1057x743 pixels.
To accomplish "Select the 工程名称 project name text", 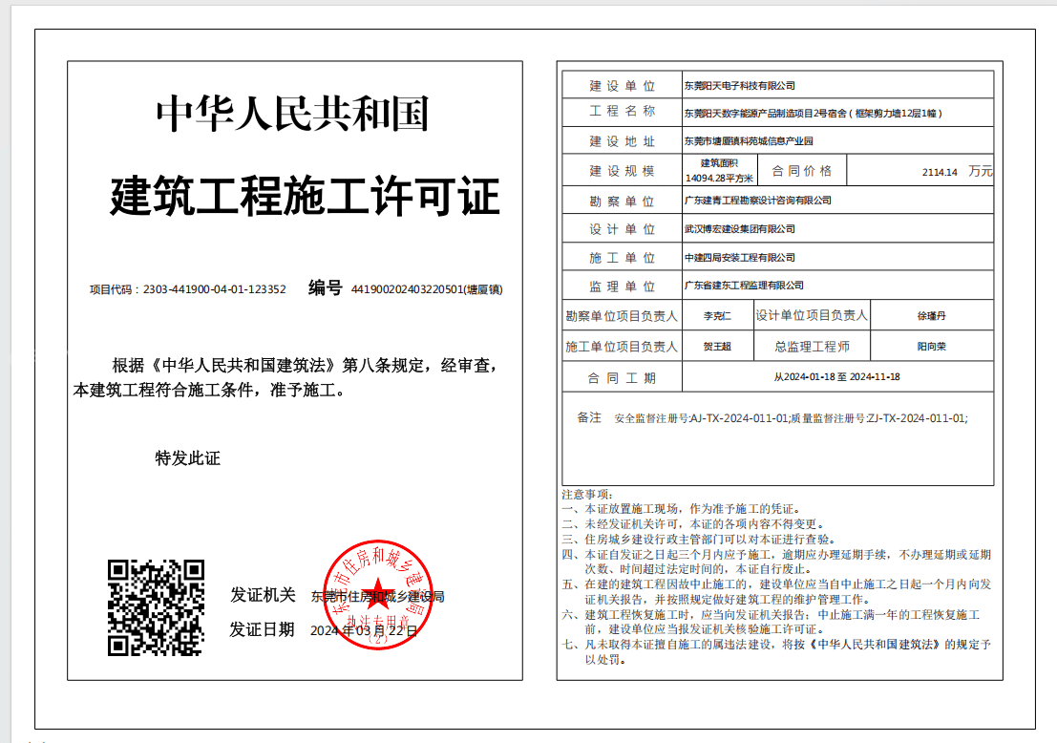I will coord(813,113).
